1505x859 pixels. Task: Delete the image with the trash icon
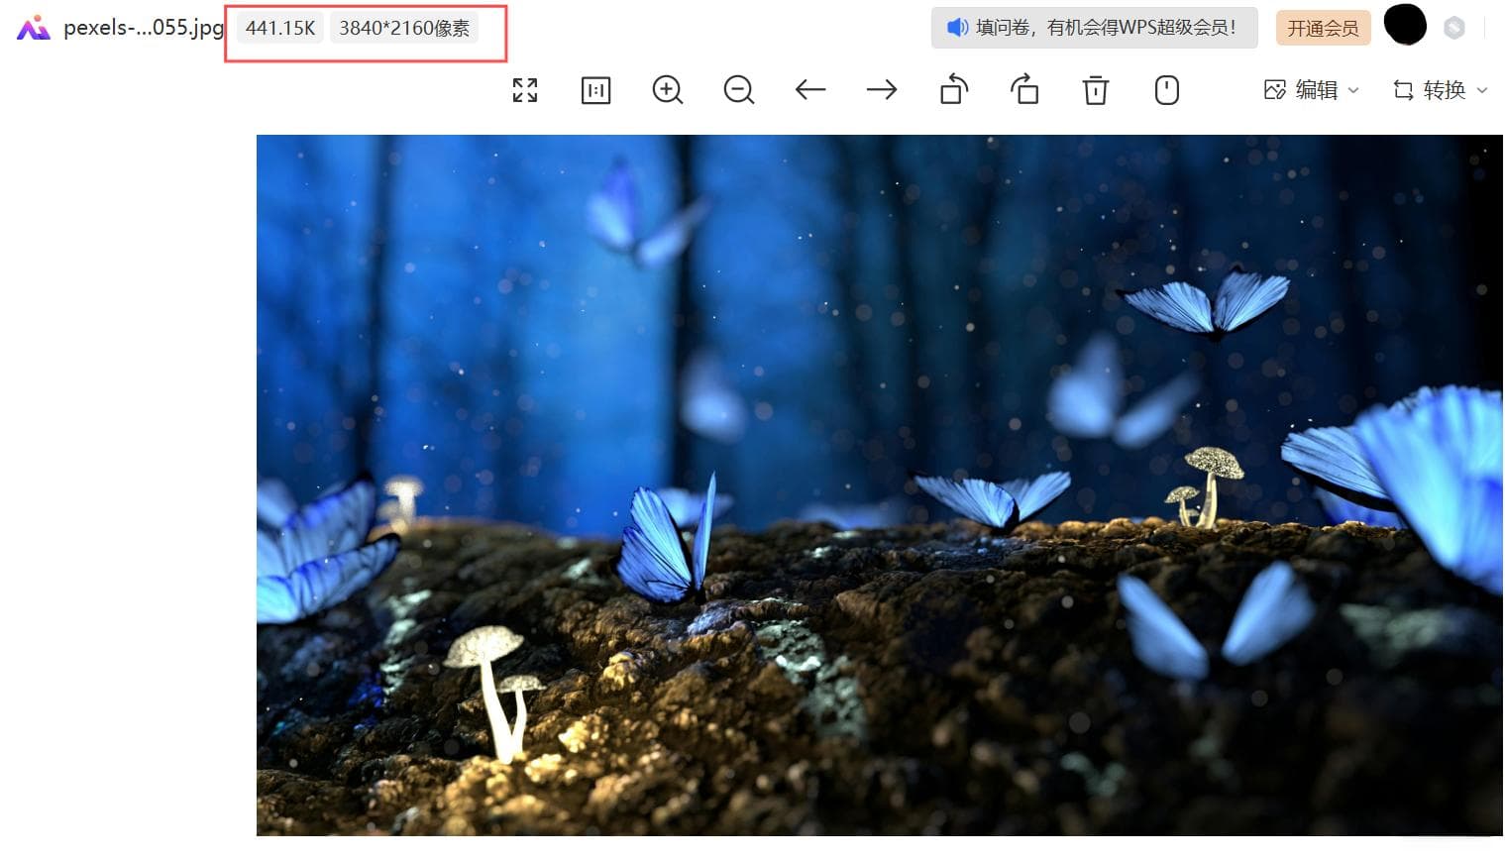tap(1096, 90)
